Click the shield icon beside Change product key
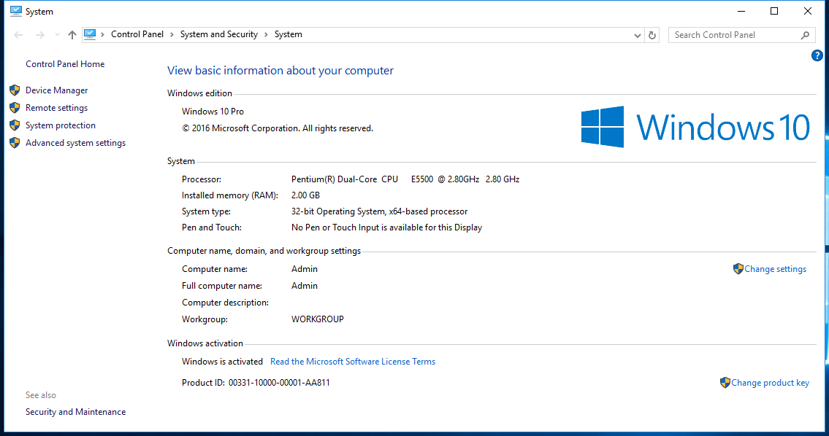 (725, 382)
